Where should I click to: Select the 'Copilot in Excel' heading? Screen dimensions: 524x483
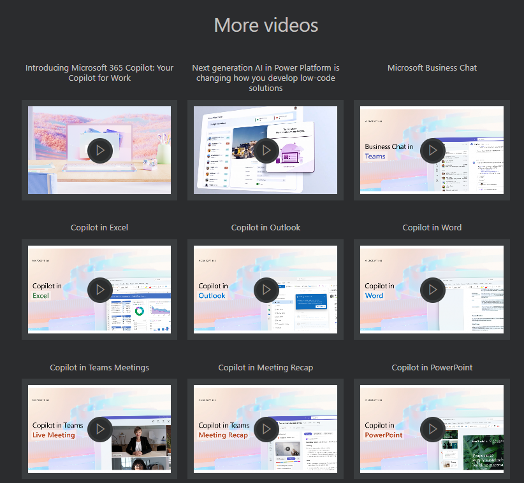point(99,227)
